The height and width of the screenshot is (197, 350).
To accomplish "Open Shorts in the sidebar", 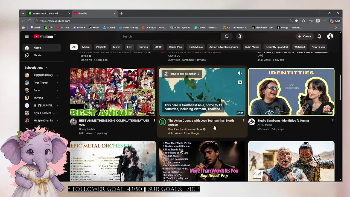I will pyautogui.click(x=42, y=55).
